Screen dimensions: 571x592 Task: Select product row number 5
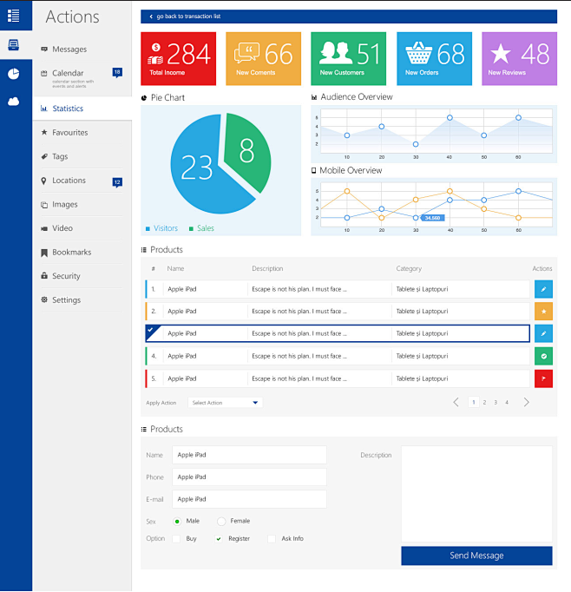click(x=338, y=378)
